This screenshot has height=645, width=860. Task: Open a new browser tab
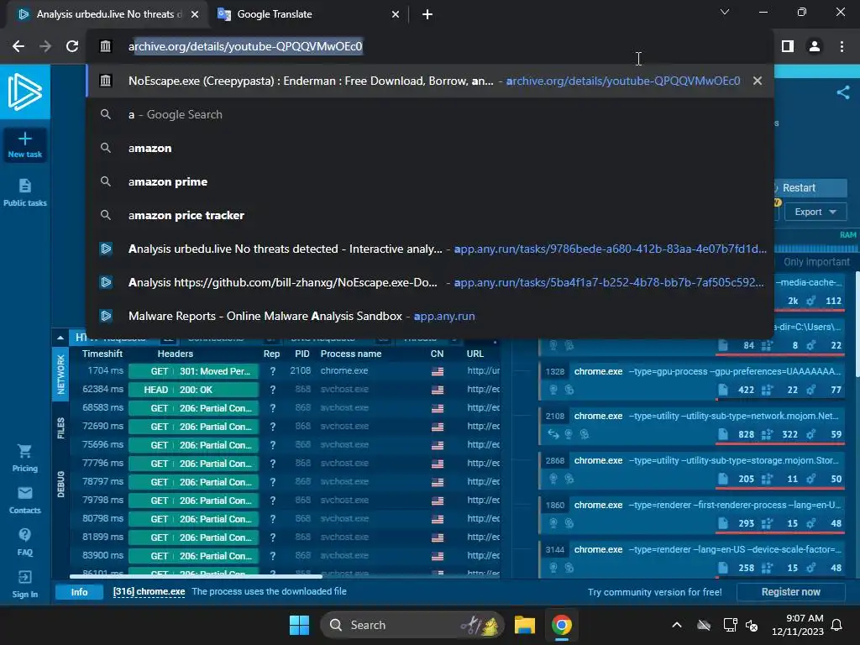click(x=427, y=14)
